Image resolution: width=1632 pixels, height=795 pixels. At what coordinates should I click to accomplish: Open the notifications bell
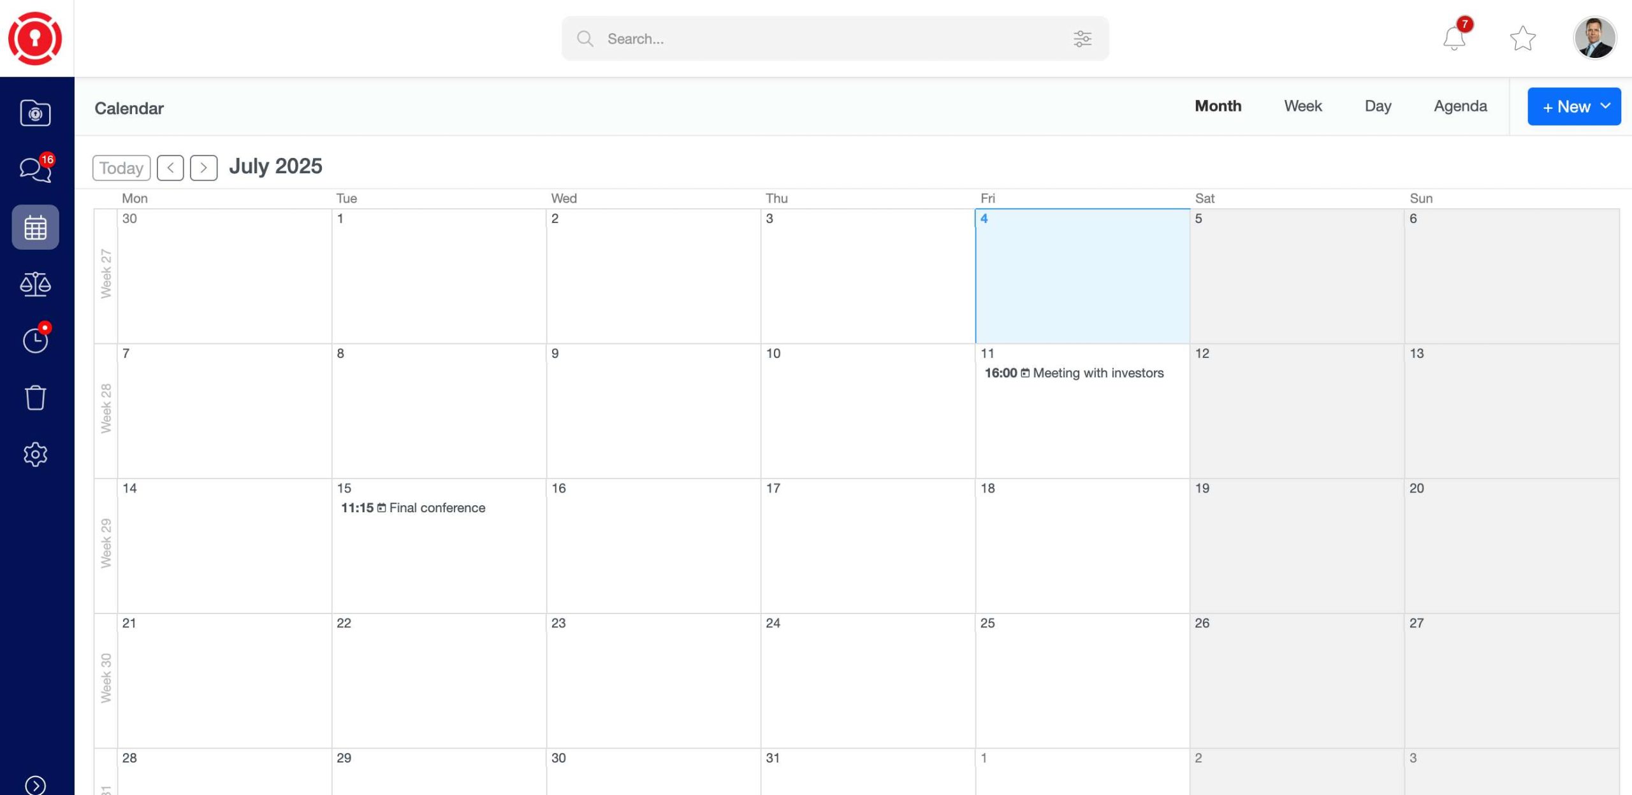(x=1454, y=38)
